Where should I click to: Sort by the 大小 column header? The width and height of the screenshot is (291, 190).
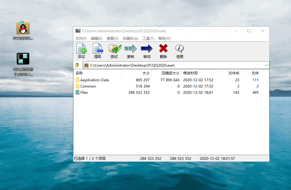(x=137, y=73)
